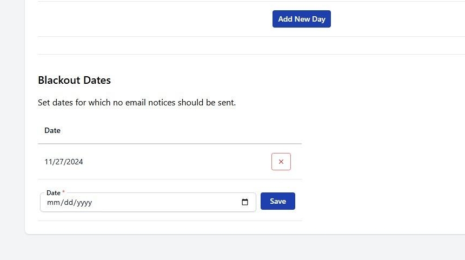This screenshot has width=465, height=260.
Task: Click the border below the date form
Action: click(x=170, y=221)
